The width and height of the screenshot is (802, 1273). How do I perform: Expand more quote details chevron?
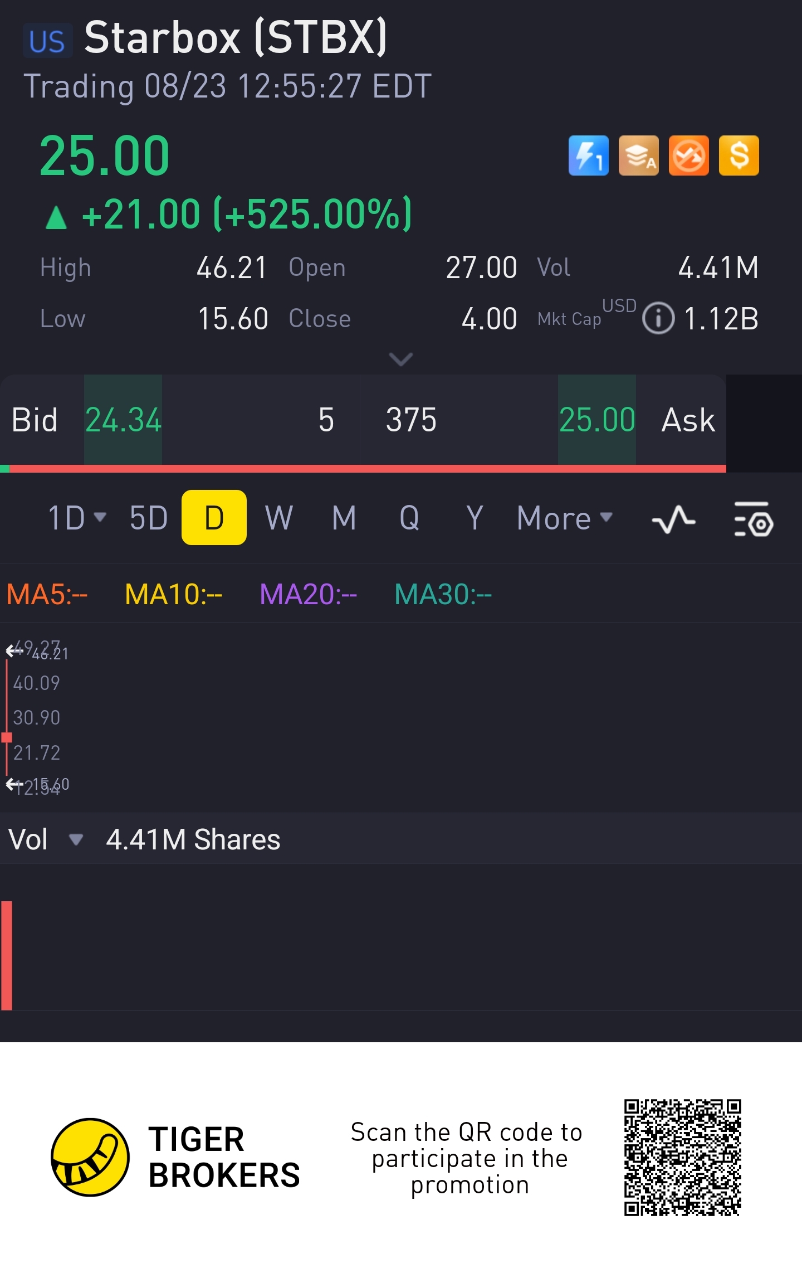tap(400, 359)
